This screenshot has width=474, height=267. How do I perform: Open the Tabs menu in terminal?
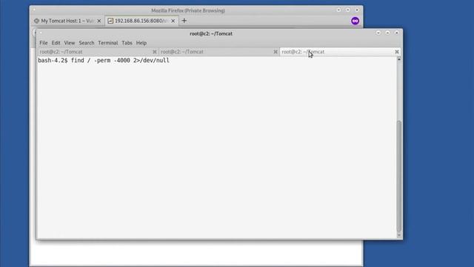(127, 43)
